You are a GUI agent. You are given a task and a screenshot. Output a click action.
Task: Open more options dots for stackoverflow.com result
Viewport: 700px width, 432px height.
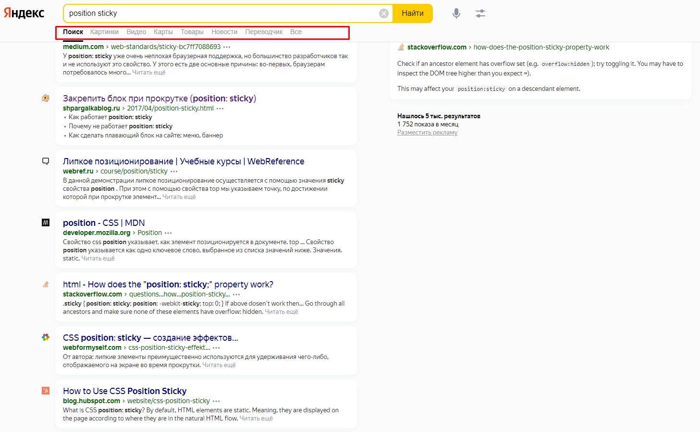tap(236, 295)
